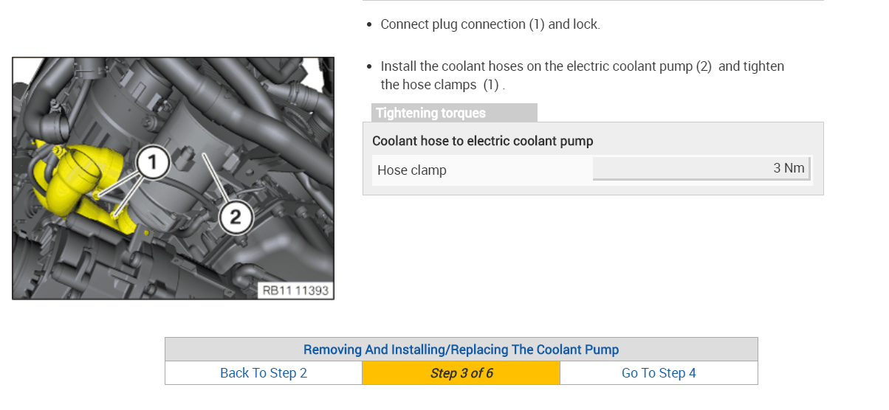The width and height of the screenshot is (889, 410).
Task: Click the tighten the hose clamps text line
Action: [x=442, y=85]
